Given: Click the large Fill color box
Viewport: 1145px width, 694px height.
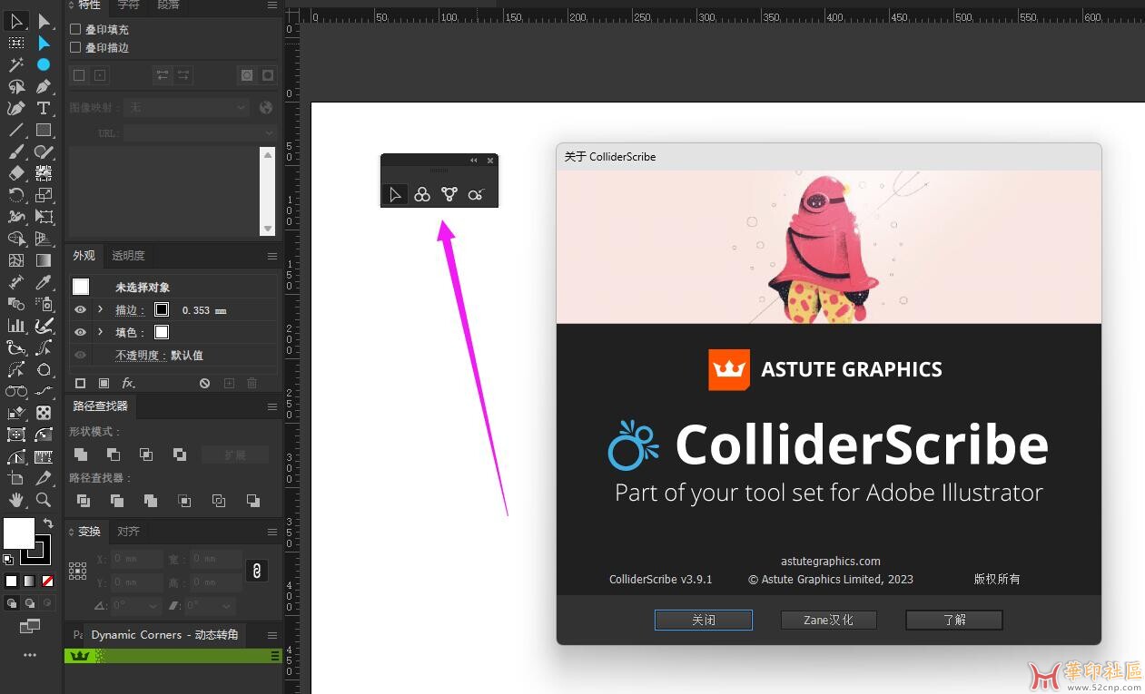Looking at the screenshot, I should [x=19, y=533].
